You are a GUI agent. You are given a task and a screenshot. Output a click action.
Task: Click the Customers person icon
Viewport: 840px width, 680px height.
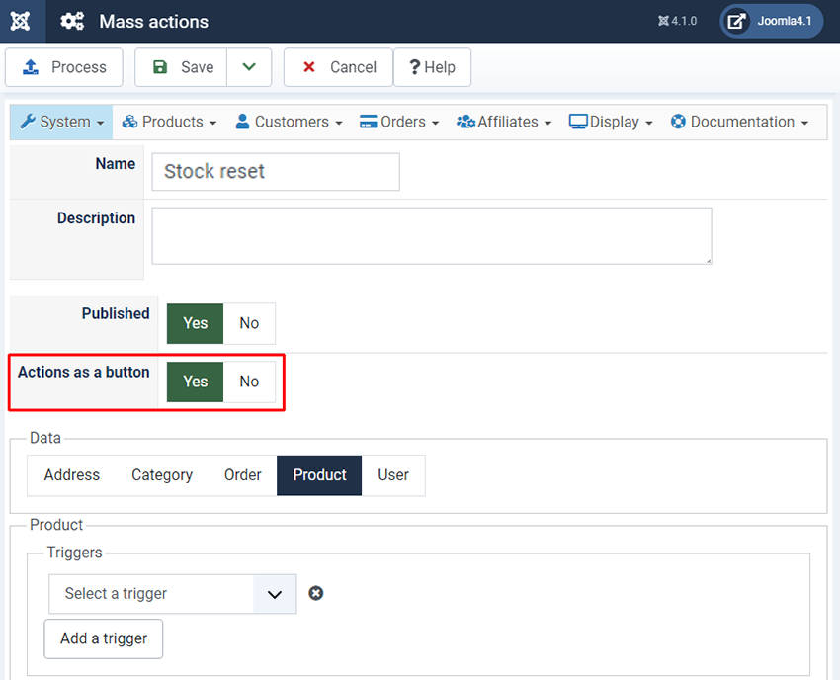click(243, 122)
